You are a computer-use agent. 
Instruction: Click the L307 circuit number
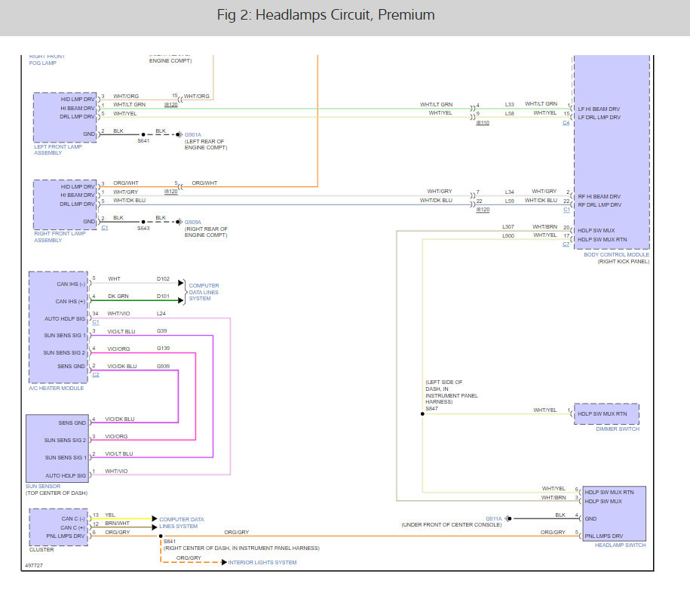pyautogui.click(x=508, y=227)
